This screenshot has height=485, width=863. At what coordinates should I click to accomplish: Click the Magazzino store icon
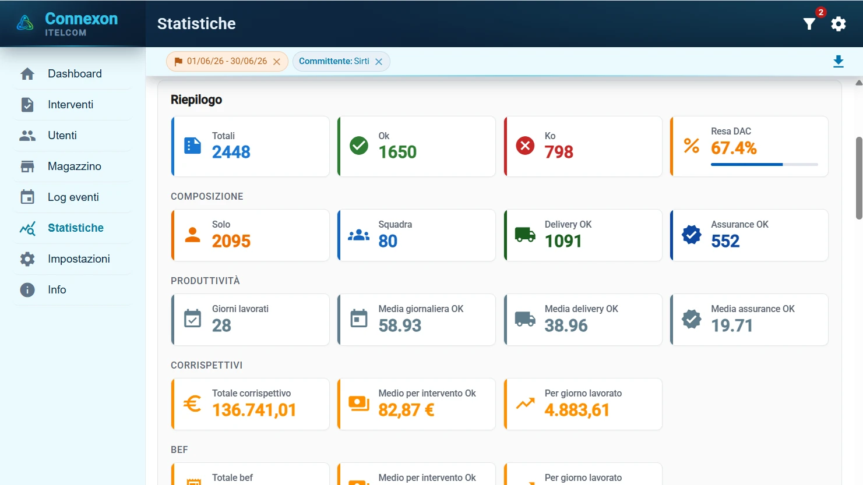[x=27, y=167]
